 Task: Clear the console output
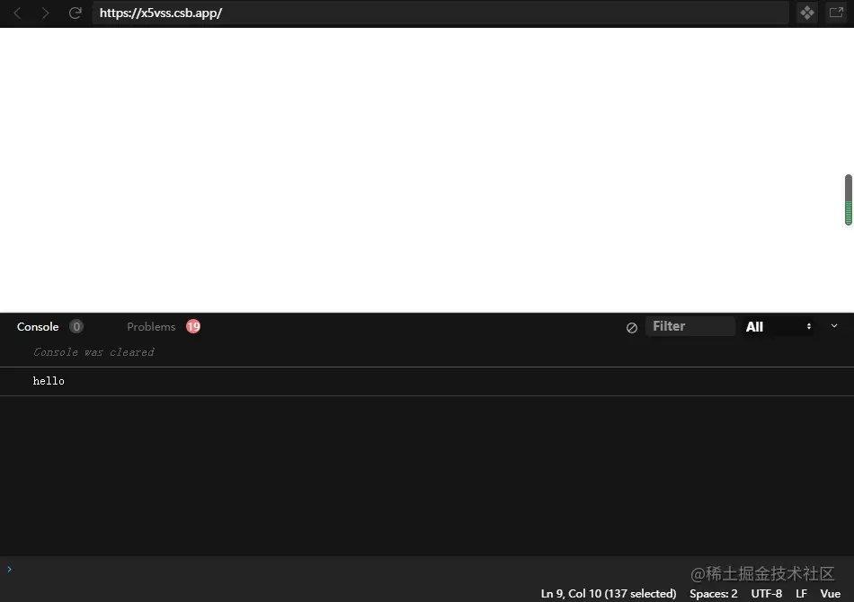click(632, 327)
